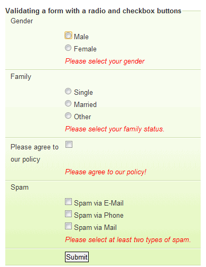The height and width of the screenshot is (267, 206).
Task: Choose the Single radio button
Action: tap(68, 91)
